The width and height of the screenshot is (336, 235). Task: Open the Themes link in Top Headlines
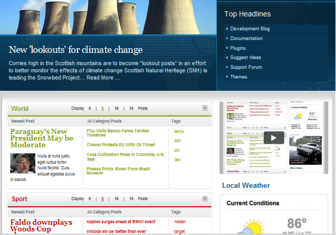point(239,77)
